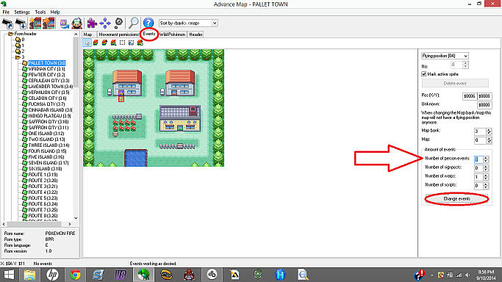Open the blue question mark help icon
Screen dimensions: 502x282
pyautogui.click(x=148, y=23)
